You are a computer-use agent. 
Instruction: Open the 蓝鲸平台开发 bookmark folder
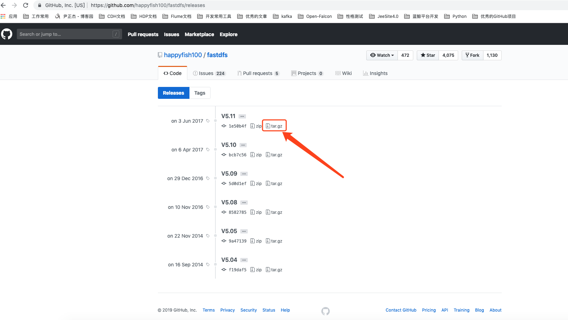421,16
